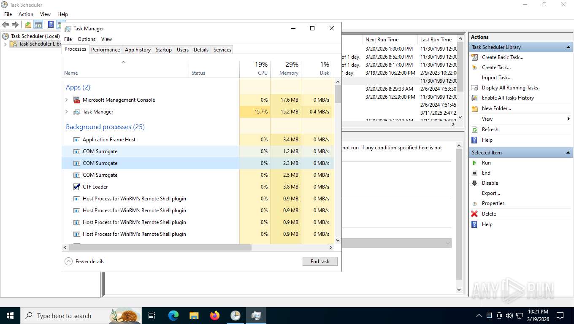Screen dimensions: 574x324
Task: Open File Explorer from taskbar
Action: pos(194,316)
